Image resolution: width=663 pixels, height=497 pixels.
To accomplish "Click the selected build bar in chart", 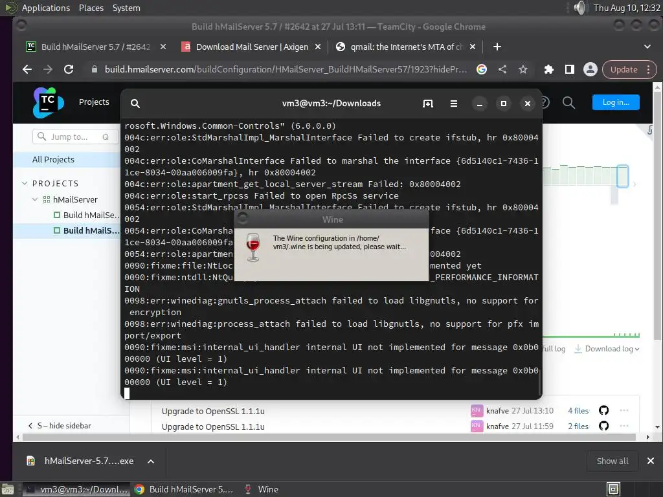I will click(622, 176).
